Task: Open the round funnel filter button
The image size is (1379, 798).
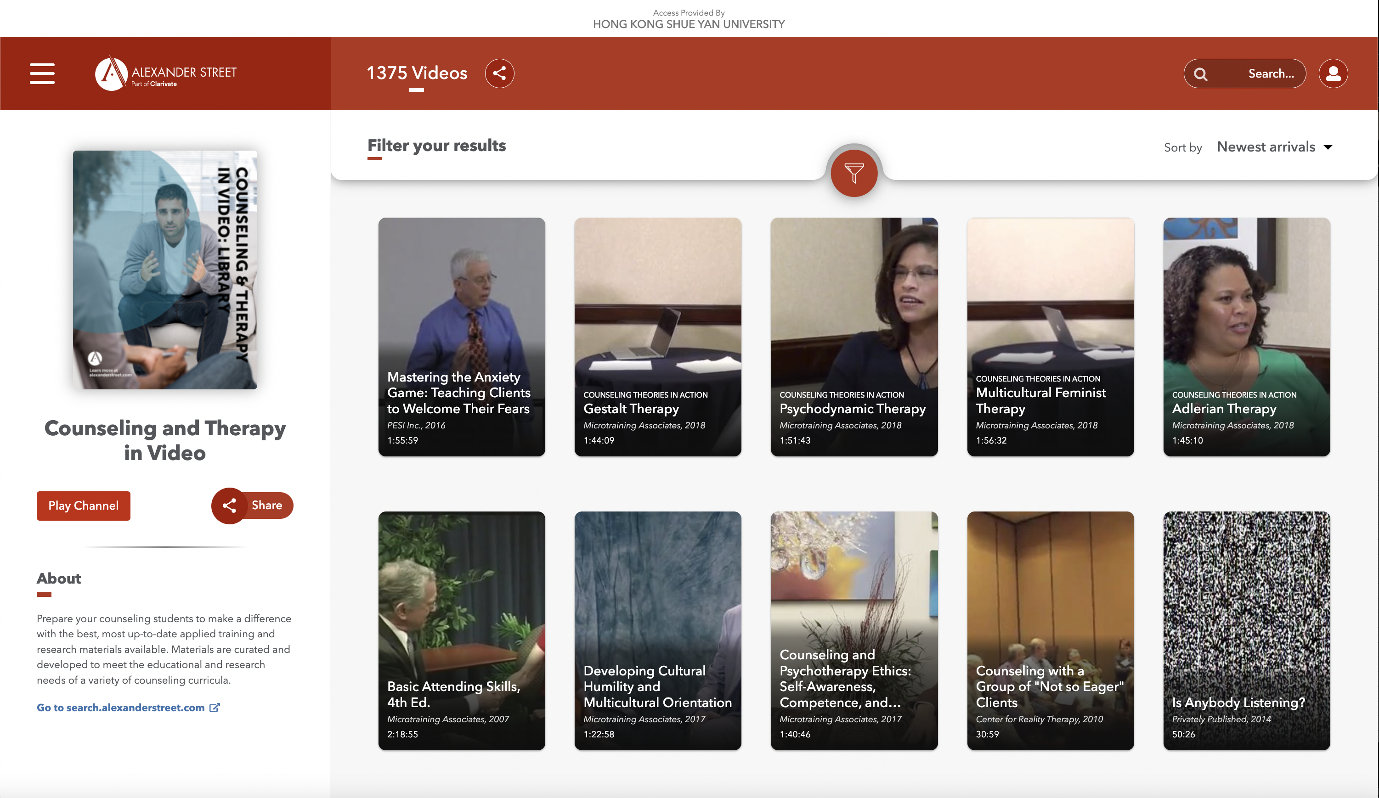Action: (853, 174)
